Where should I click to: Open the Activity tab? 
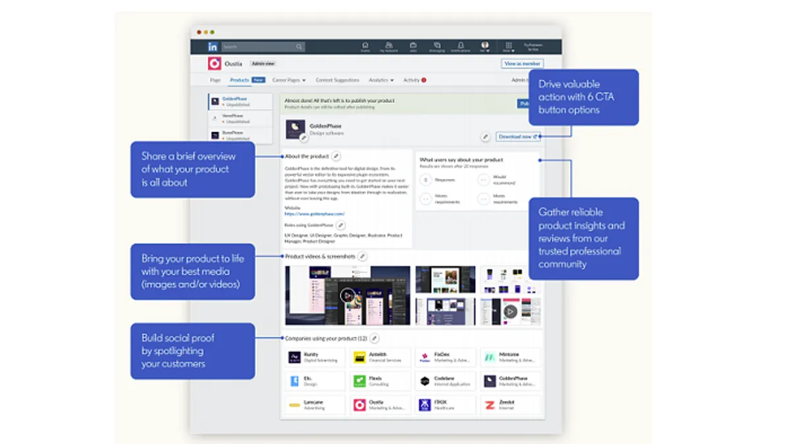click(415, 80)
